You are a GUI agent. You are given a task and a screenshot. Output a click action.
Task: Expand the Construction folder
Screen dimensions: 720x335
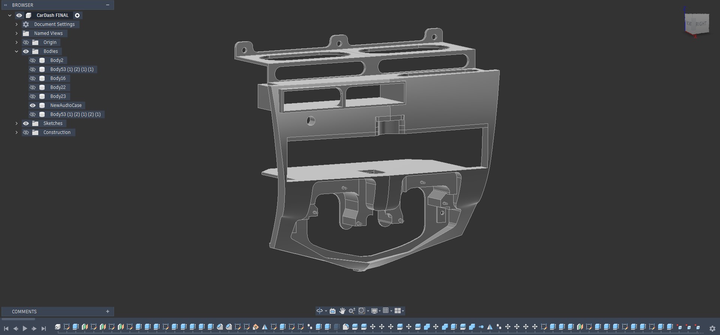pos(17,132)
